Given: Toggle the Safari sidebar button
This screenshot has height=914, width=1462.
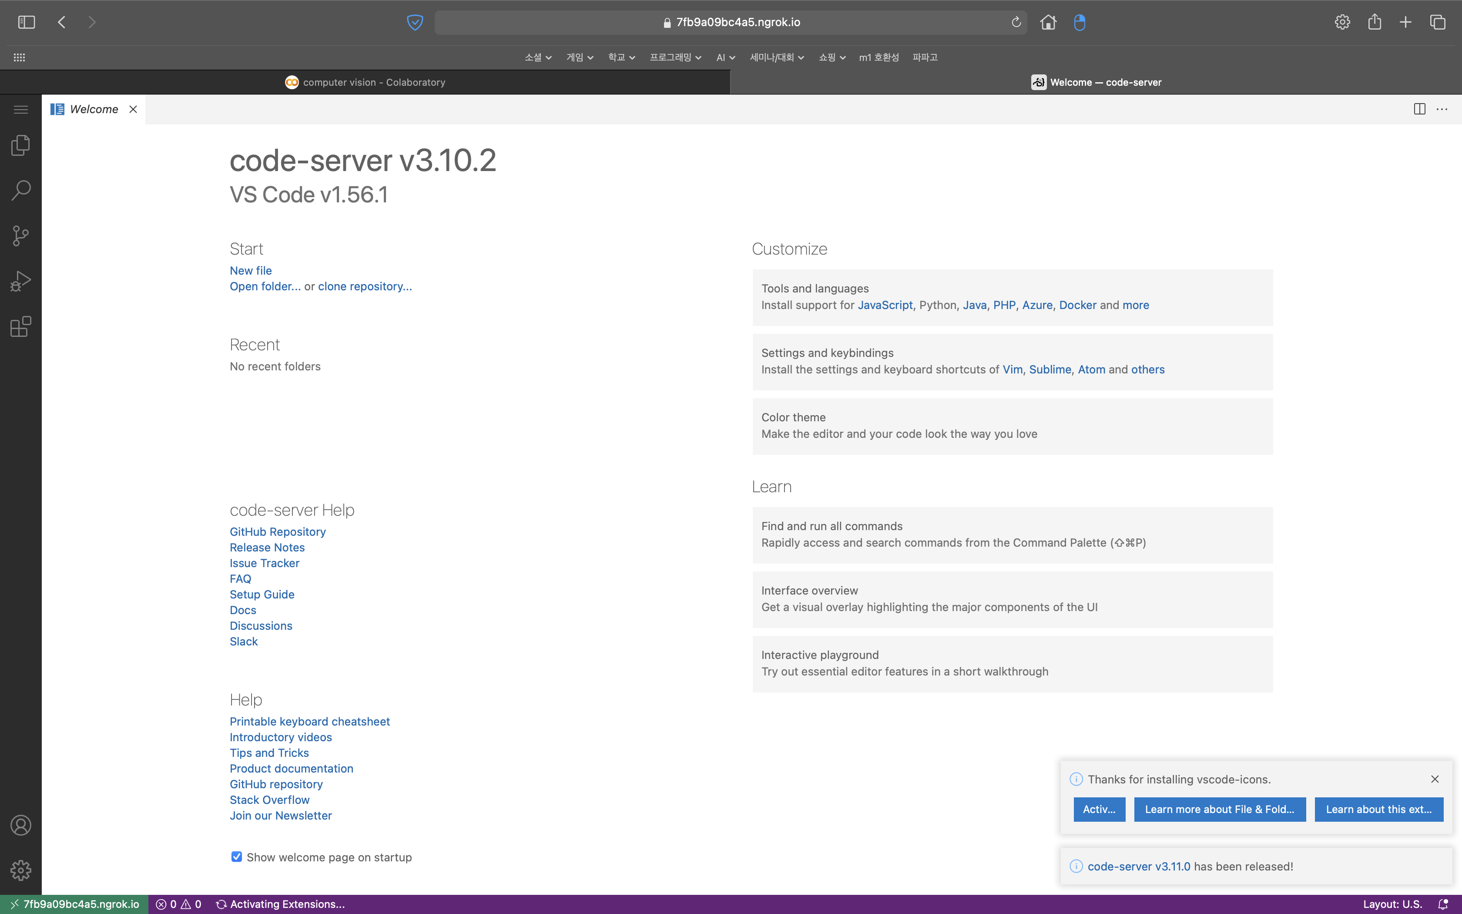Looking at the screenshot, I should point(27,22).
